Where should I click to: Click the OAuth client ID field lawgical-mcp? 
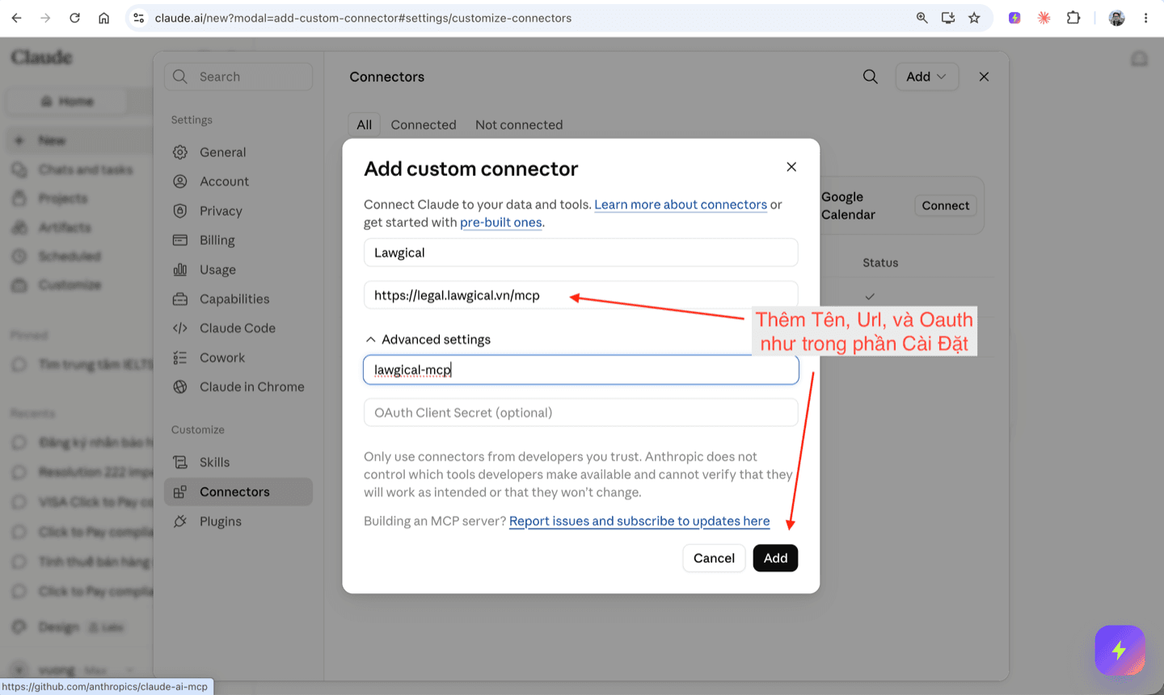580,370
